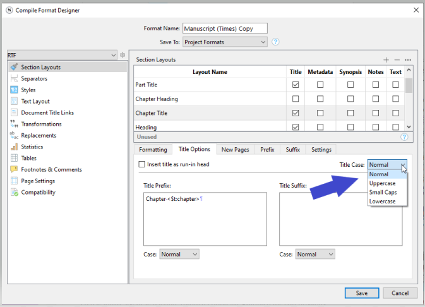Image resolution: width=425 pixels, height=307 pixels.
Task: Check Title for Chapter Heading layout
Action: point(296,99)
